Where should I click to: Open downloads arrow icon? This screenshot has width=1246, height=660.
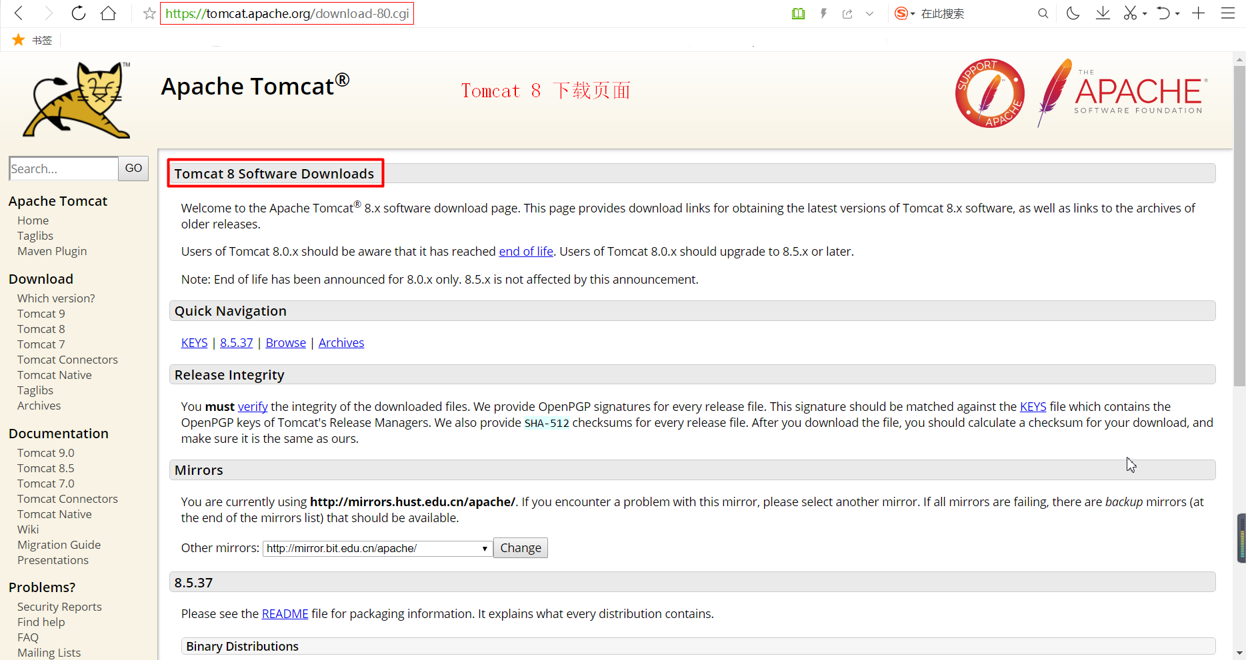(x=1103, y=13)
